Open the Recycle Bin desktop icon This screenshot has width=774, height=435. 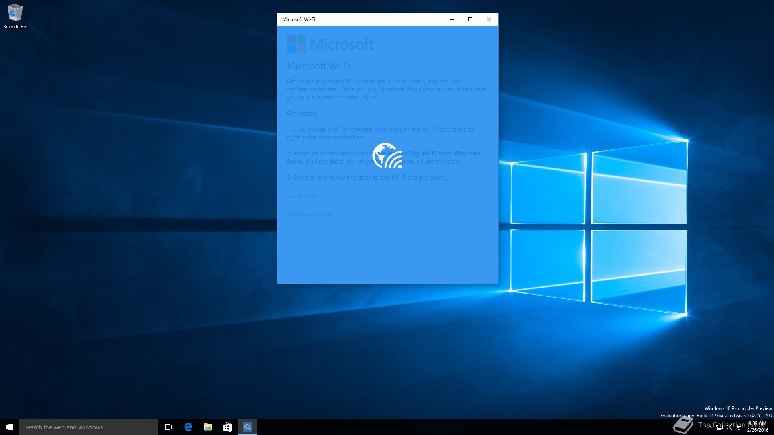(15, 17)
